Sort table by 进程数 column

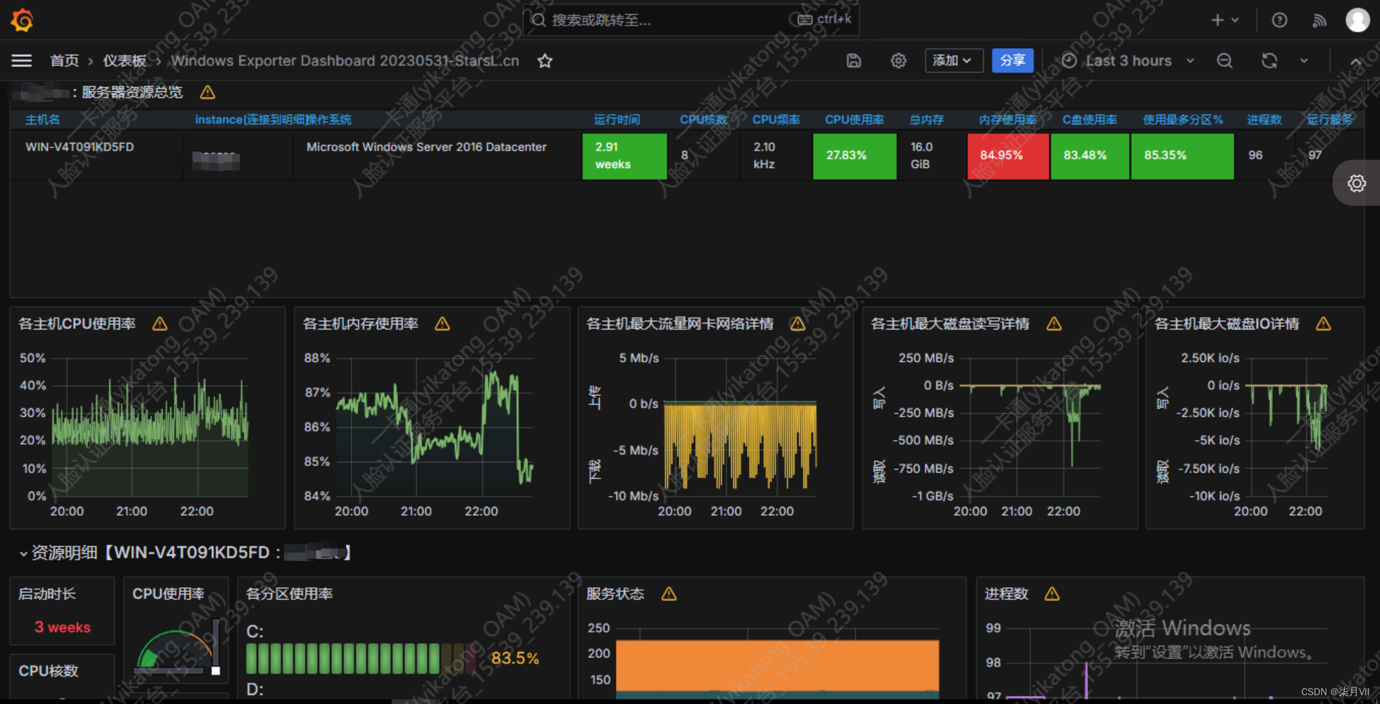pyautogui.click(x=1264, y=120)
